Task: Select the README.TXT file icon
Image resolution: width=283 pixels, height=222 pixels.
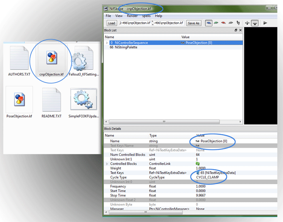Action: point(51,100)
